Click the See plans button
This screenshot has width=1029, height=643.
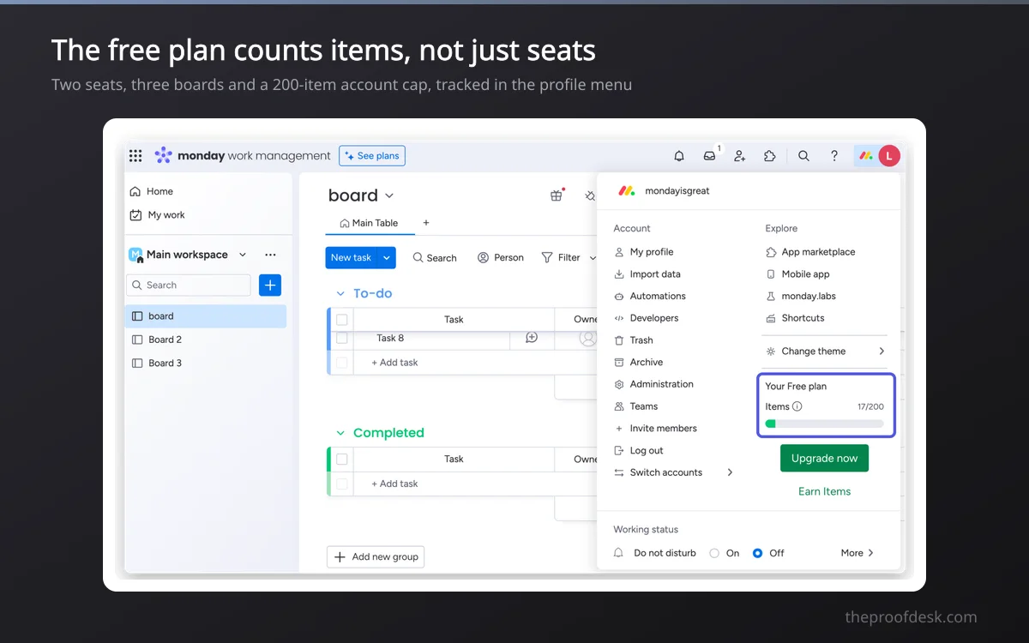372,156
